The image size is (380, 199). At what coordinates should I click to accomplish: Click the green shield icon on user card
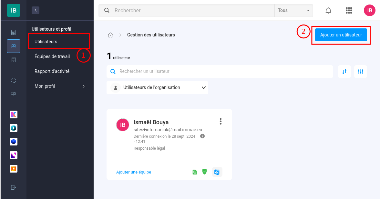coord(205,172)
